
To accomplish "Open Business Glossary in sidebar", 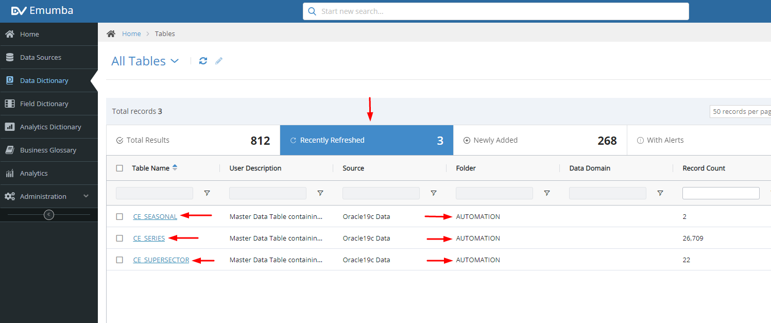I will tap(49, 150).
